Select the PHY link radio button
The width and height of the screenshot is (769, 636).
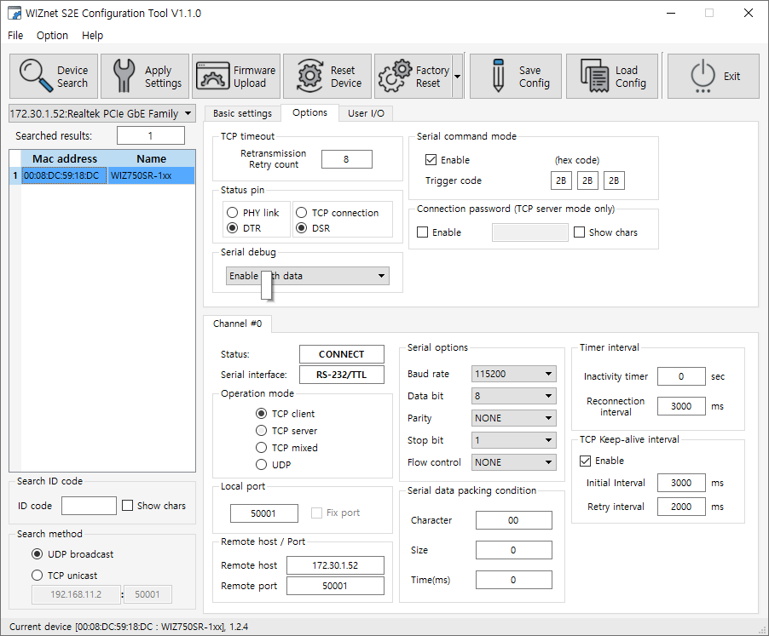pyautogui.click(x=233, y=213)
